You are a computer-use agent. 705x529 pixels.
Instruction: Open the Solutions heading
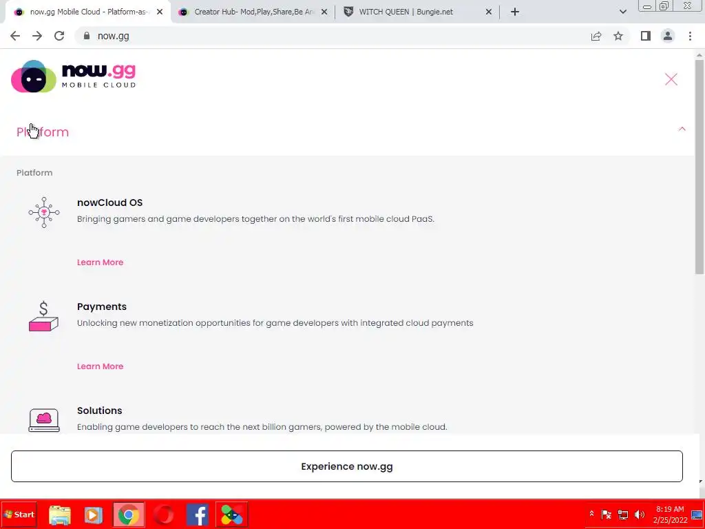click(x=99, y=411)
